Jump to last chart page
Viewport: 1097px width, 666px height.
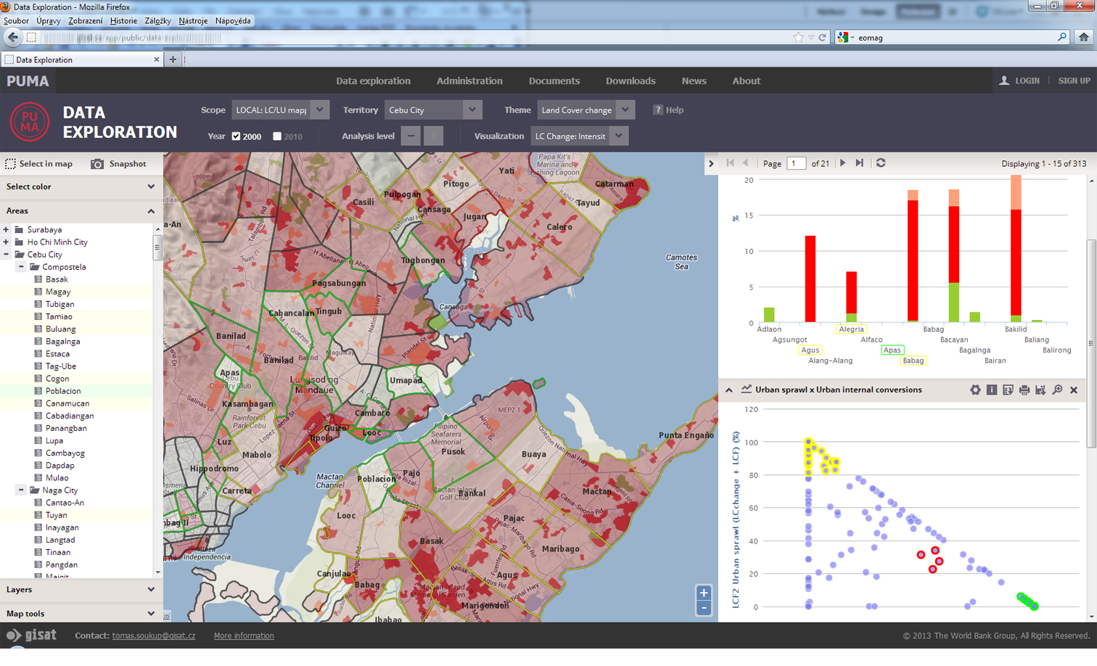tap(860, 163)
